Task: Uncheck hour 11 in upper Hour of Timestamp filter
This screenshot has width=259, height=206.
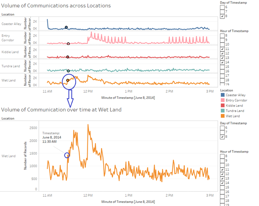Action: (x=222, y=49)
